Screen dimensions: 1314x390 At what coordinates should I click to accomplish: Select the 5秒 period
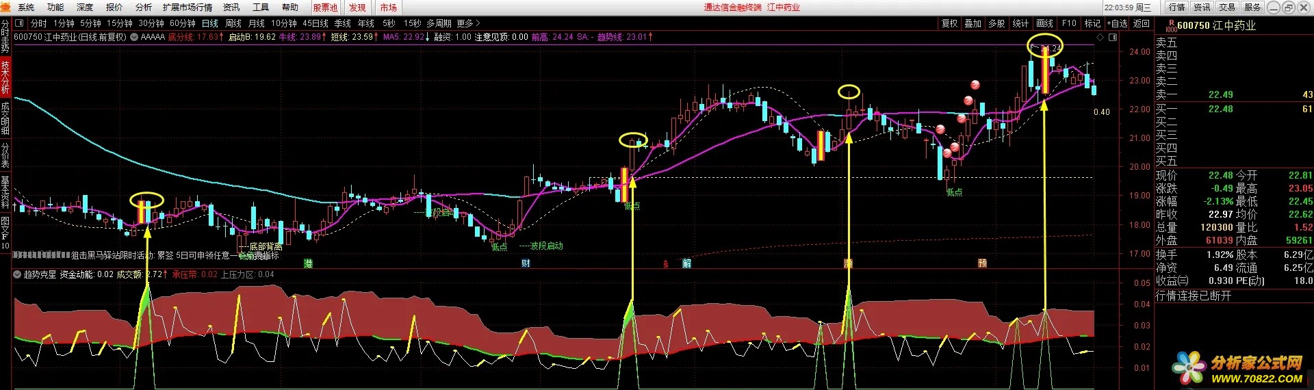(x=389, y=23)
